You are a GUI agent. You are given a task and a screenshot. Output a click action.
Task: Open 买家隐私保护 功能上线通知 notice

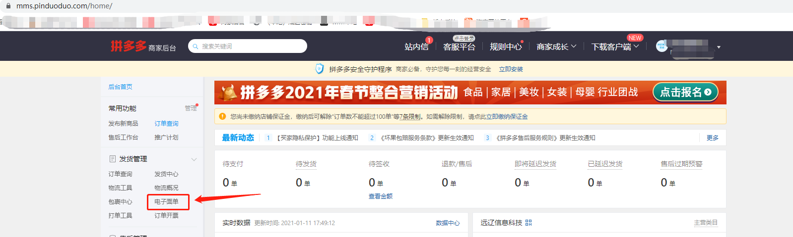[318, 138]
